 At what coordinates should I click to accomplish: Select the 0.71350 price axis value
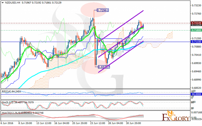click(x=197, y=38)
